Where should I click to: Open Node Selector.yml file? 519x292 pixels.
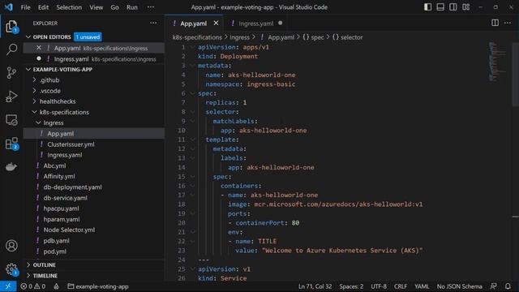pos(69,230)
